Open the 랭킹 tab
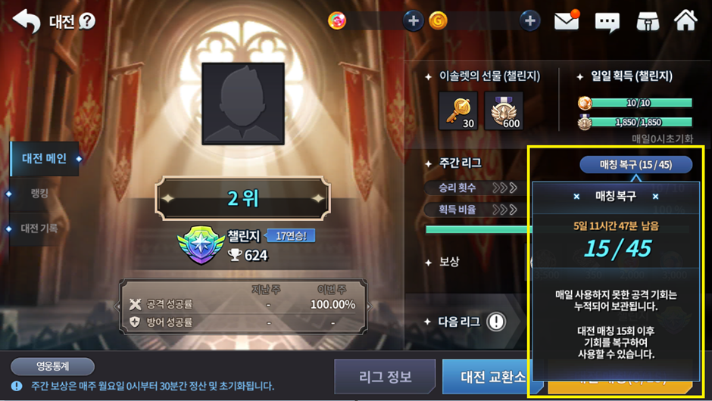The width and height of the screenshot is (712, 401). point(40,193)
